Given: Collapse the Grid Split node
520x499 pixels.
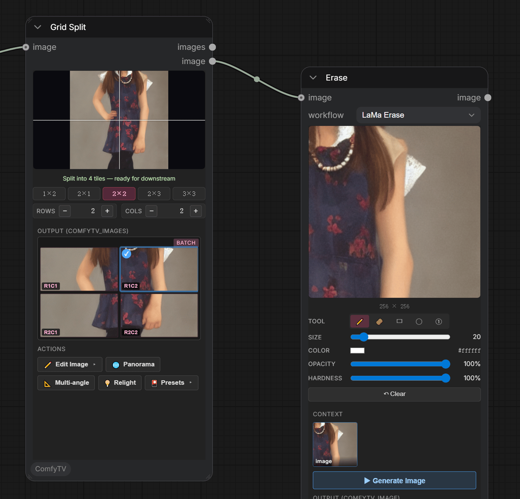Looking at the screenshot, I should [x=37, y=27].
